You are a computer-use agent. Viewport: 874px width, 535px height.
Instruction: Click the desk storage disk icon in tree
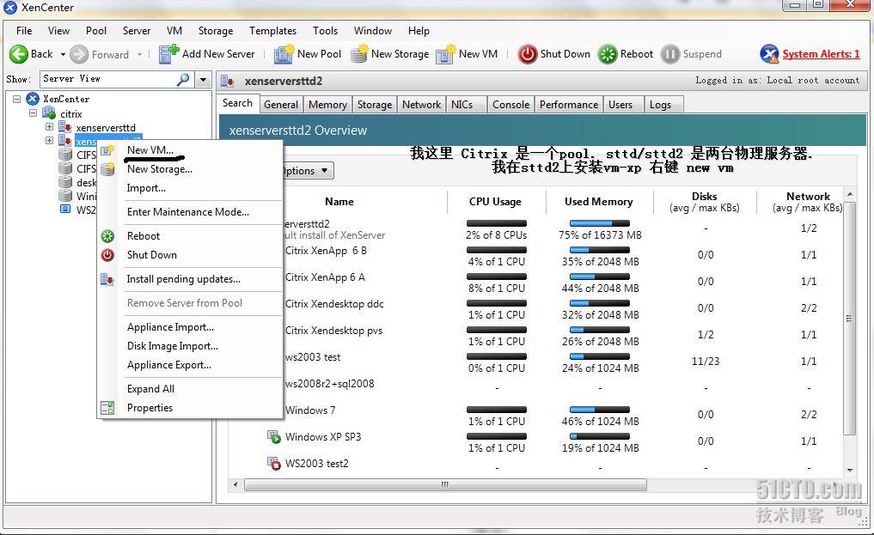[x=65, y=182]
